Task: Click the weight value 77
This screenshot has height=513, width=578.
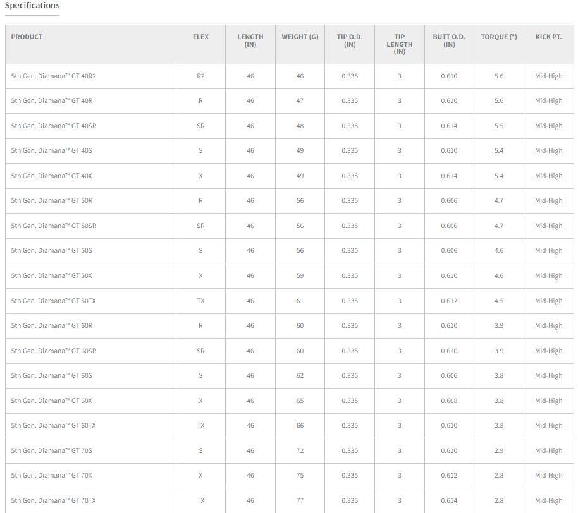Action: click(300, 500)
